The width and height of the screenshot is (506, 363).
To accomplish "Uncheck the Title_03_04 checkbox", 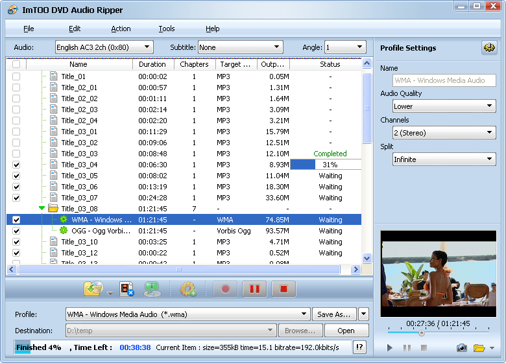I will pyautogui.click(x=16, y=165).
